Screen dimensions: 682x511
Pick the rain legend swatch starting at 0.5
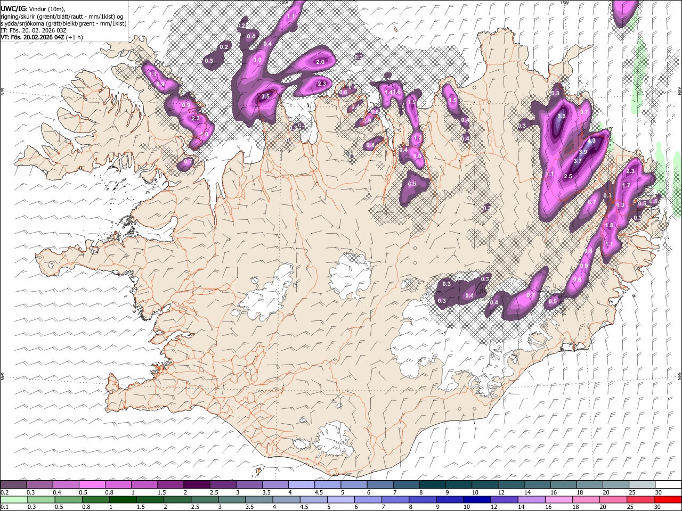pyautogui.click(x=68, y=499)
